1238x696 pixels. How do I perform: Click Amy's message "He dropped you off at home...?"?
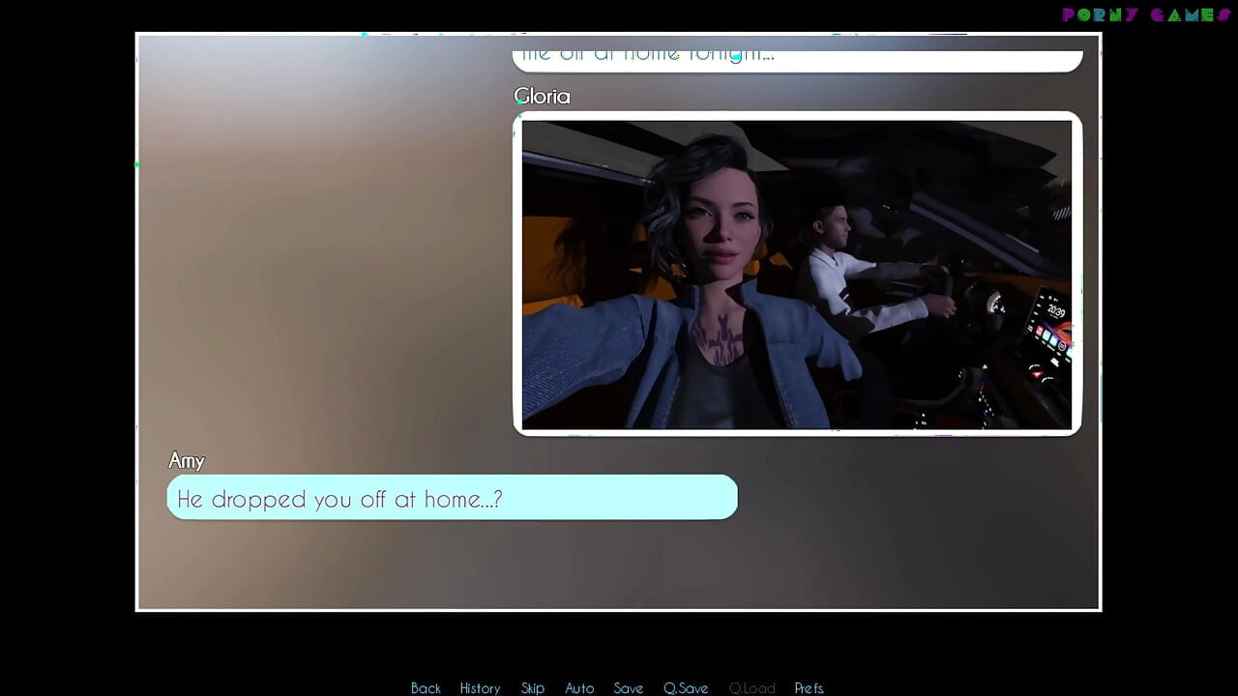point(452,498)
